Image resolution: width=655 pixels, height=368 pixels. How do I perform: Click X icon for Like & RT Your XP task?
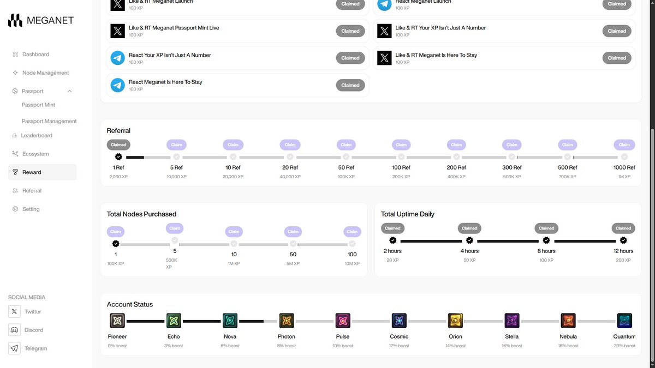385,31
